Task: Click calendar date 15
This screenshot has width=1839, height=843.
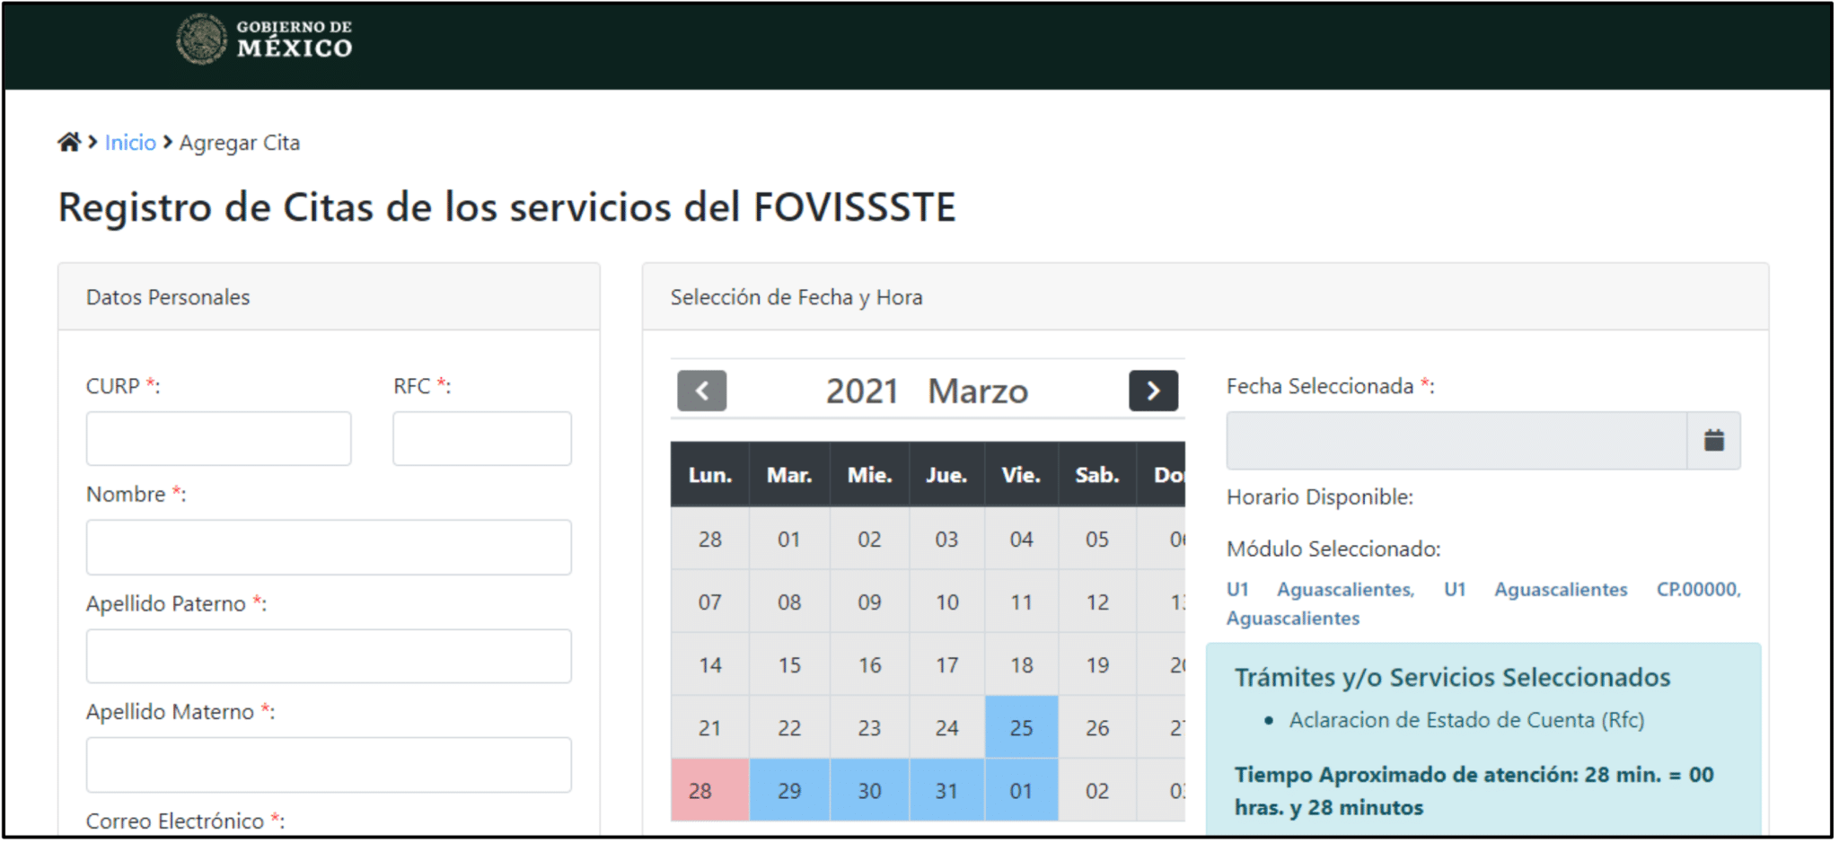Action: pos(789,664)
